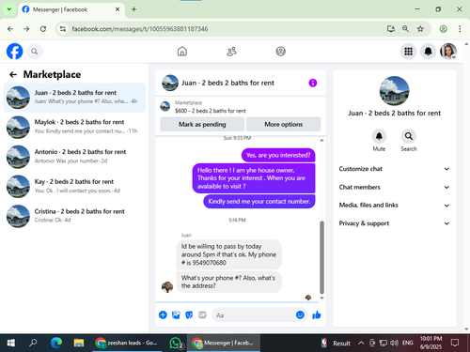Open a new browser tab
Viewport: 470px width, 352px height.
[133, 9]
